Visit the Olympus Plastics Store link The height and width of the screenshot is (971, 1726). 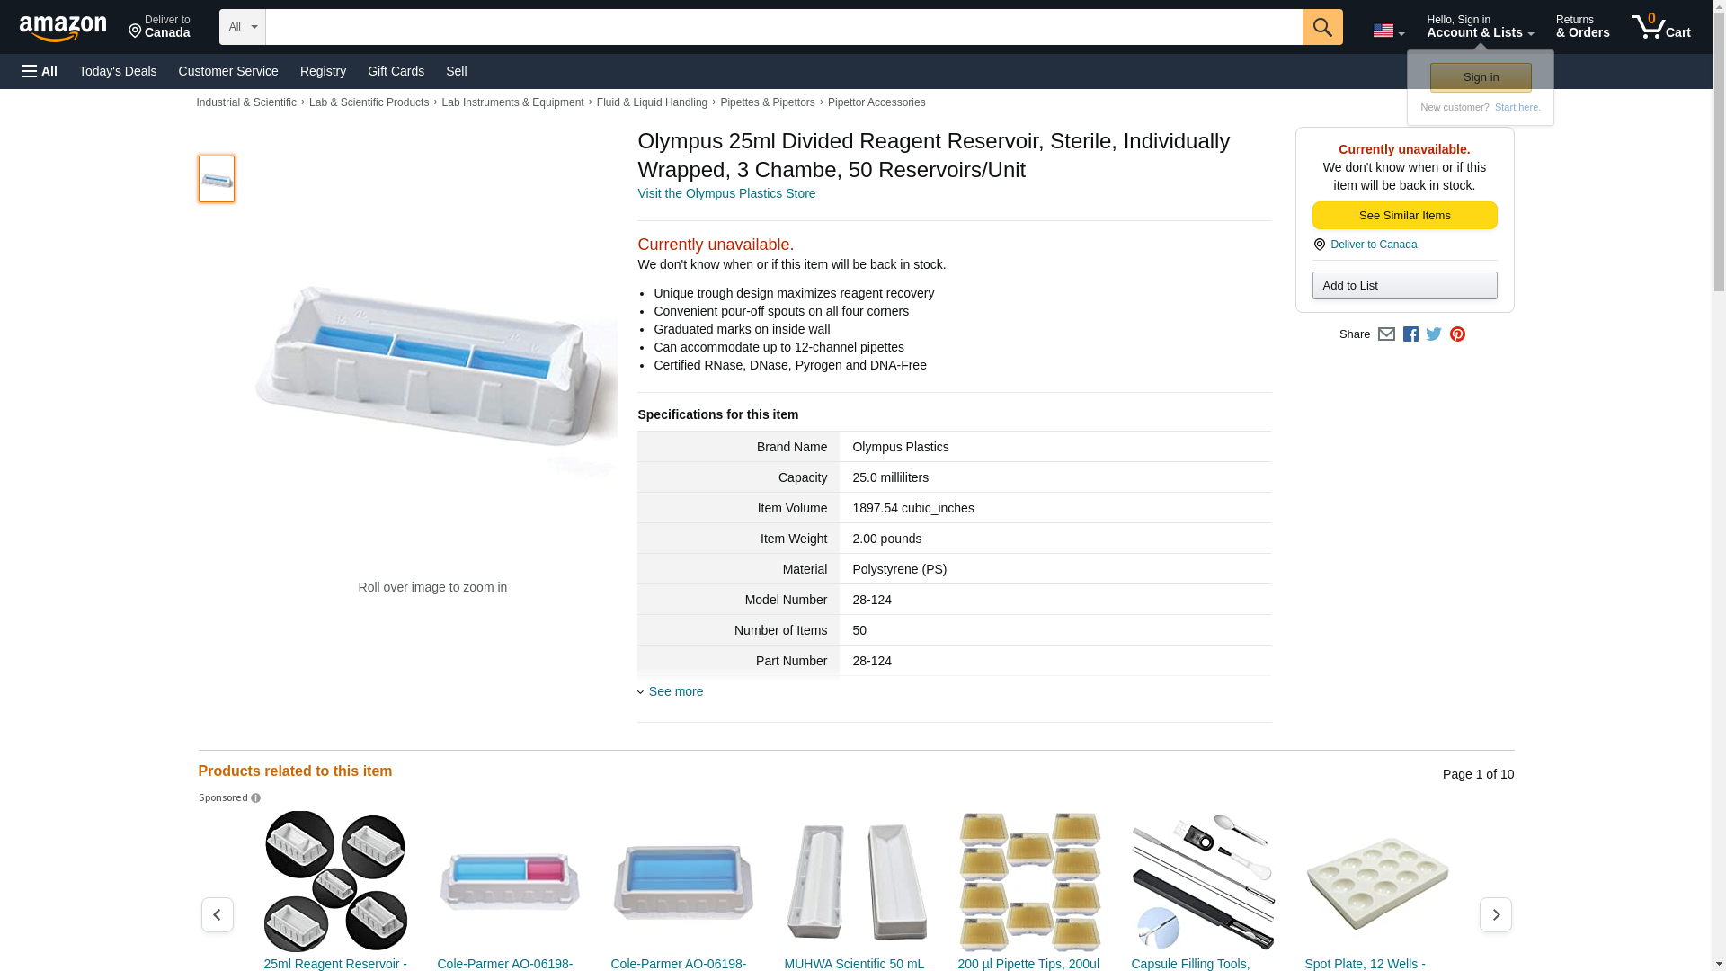coord(726,193)
